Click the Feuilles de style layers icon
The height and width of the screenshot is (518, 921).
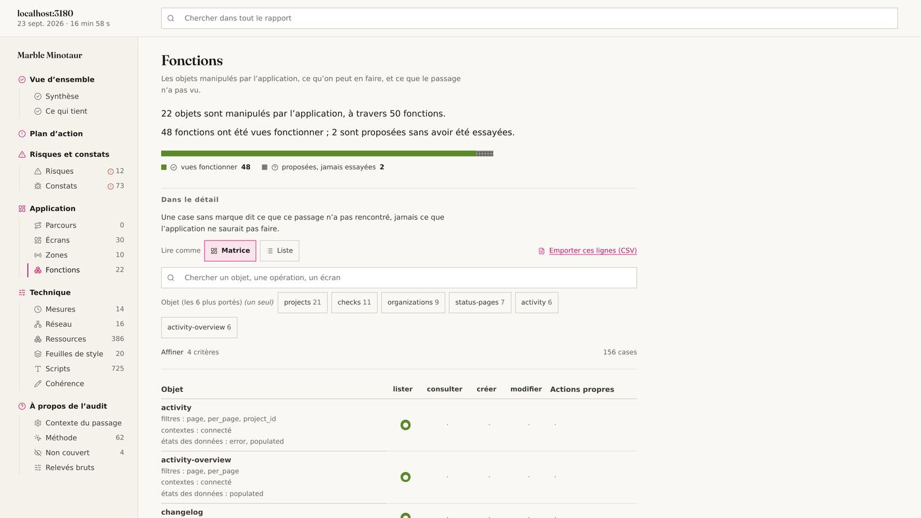[x=37, y=354]
